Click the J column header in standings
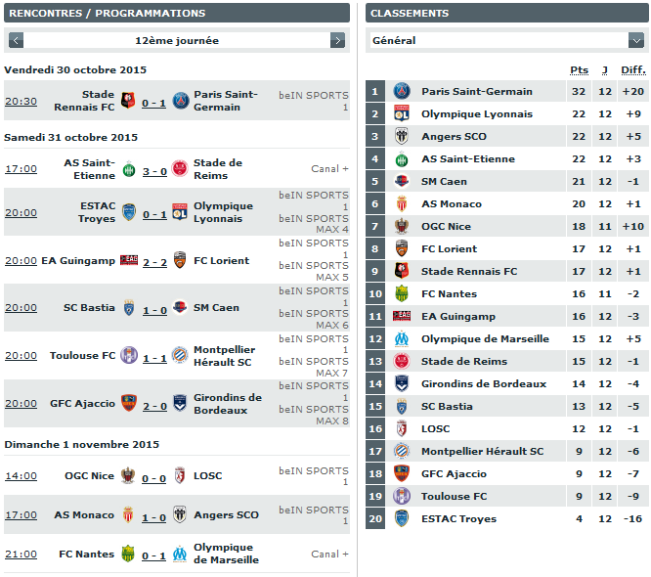The image size is (651, 577). [x=605, y=69]
